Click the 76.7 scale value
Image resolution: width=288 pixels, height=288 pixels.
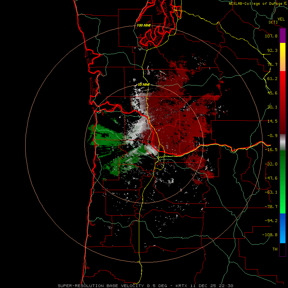[272, 64]
